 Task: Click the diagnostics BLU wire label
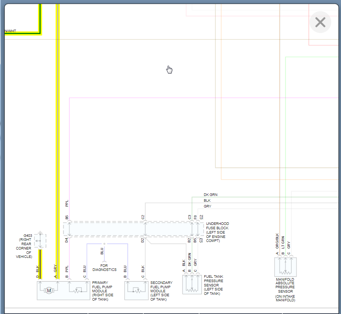[102, 251]
